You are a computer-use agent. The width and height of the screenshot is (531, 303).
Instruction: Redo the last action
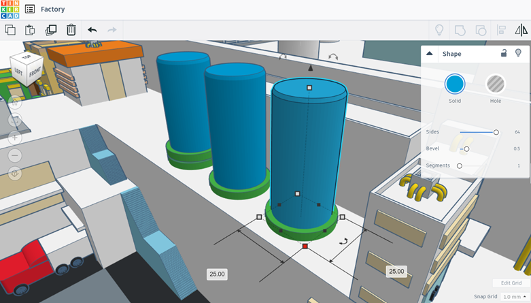(112, 30)
